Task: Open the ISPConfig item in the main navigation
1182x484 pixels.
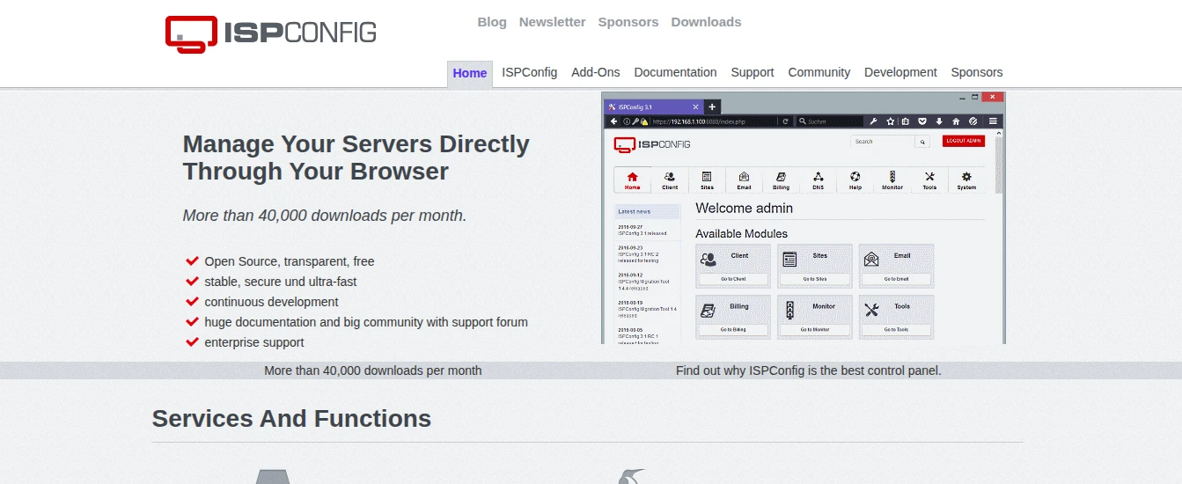Action: pyautogui.click(x=530, y=72)
